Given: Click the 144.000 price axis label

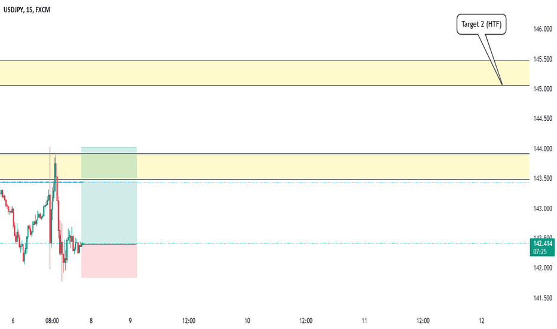Looking at the screenshot, I should (543, 149).
